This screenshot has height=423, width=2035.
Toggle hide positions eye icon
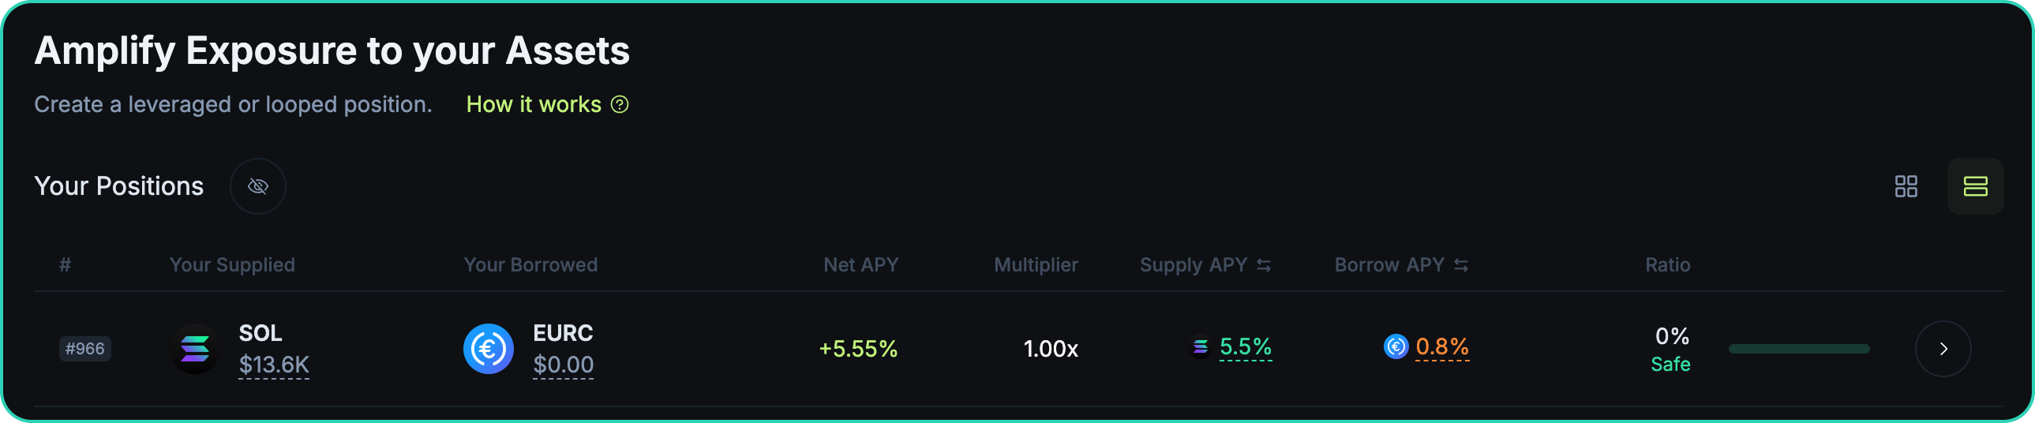(257, 186)
